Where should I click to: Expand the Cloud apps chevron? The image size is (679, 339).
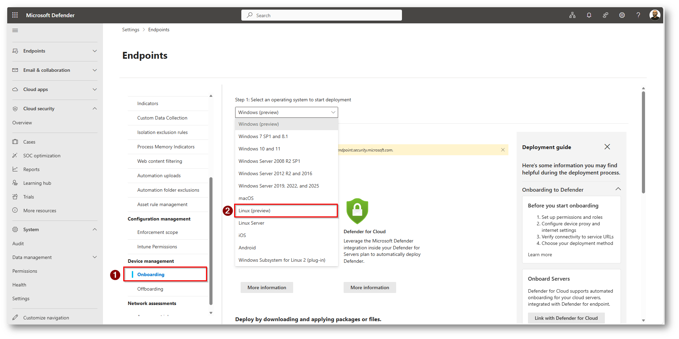coord(95,89)
